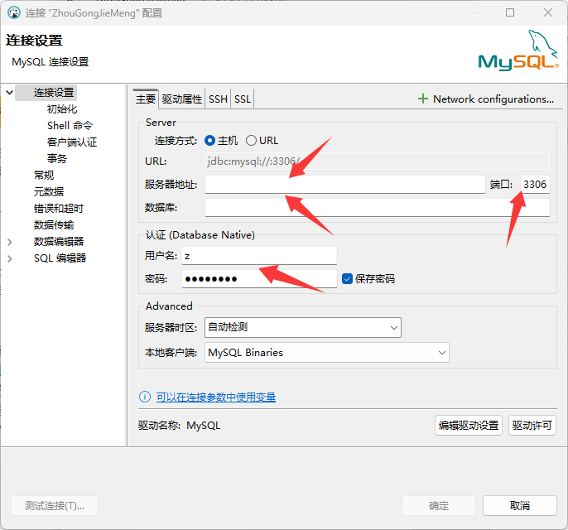
Task: Select the 主机 connection radio button
Action: click(209, 141)
